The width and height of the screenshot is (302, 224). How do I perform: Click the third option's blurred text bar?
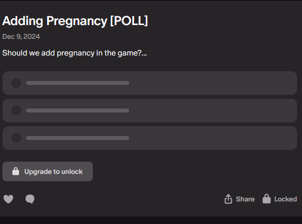click(x=78, y=138)
